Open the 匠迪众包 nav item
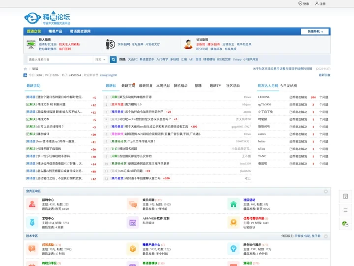This screenshot has width=354, height=266. (34, 31)
